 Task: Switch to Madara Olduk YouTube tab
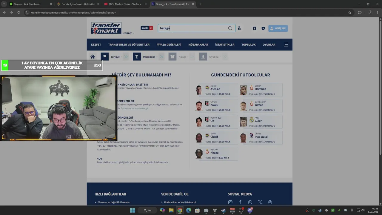pyautogui.click(x=125, y=4)
